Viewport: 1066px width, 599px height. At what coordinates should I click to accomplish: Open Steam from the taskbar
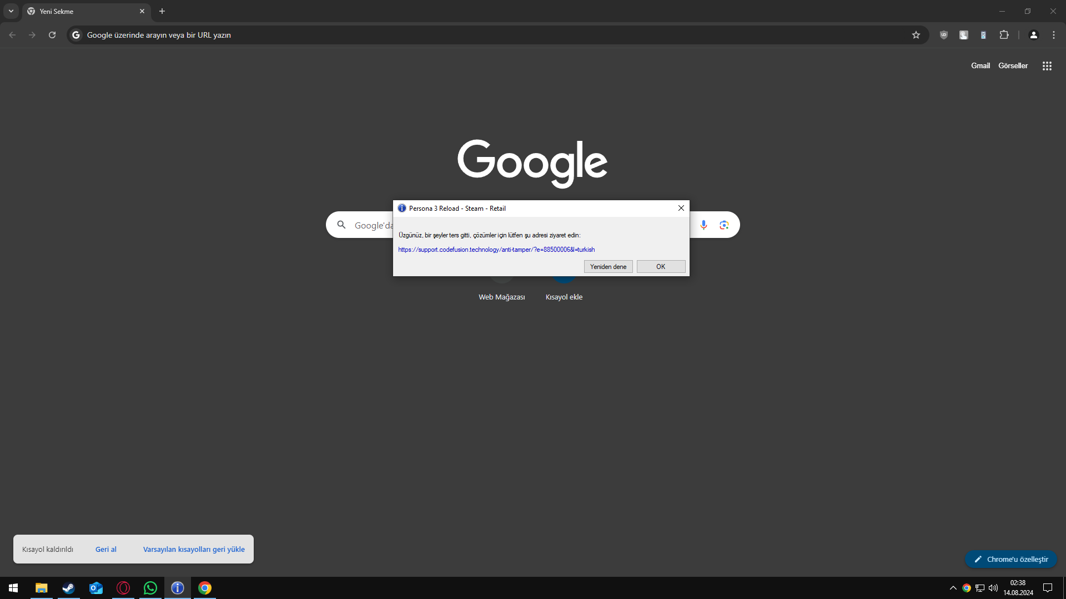coord(68,588)
